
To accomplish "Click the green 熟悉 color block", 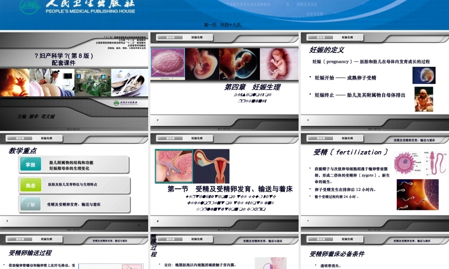I will (30, 185).
